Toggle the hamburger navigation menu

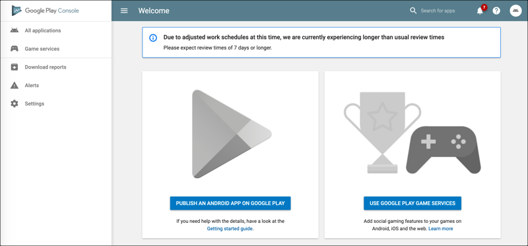[x=124, y=11]
